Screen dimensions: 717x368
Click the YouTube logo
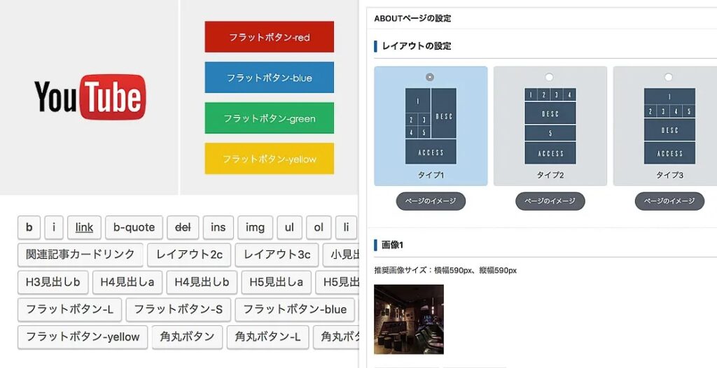(x=90, y=97)
